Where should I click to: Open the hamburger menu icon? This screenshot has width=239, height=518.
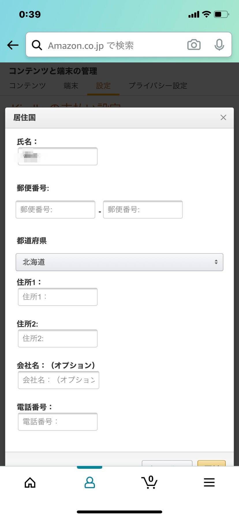(x=209, y=482)
